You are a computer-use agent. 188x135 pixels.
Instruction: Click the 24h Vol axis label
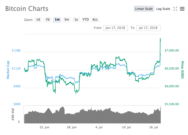click(x=13, y=114)
